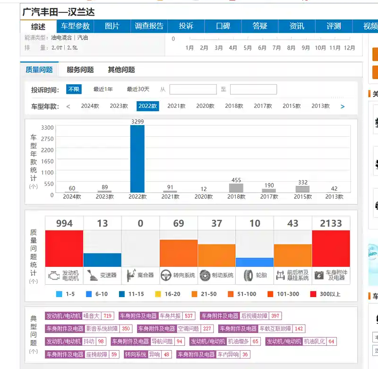Viewport: 378px width, 369px height.
Task: Click the 1-5 legend color swatch
Action: click(x=59, y=294)
